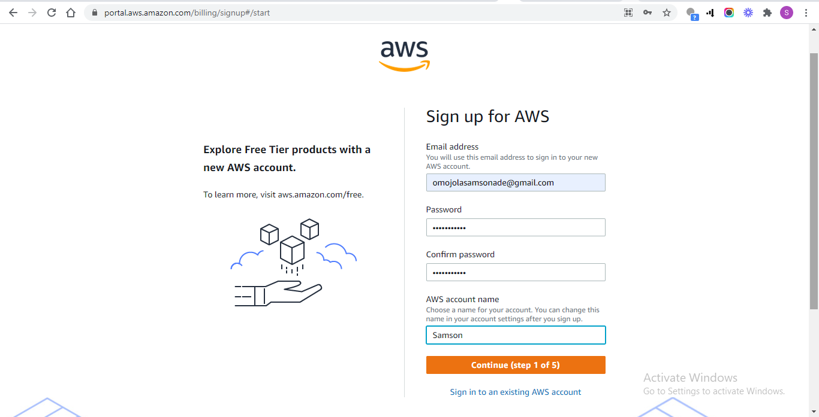Sign in to an existing AWS account
This screenshot has height=417, width=819.
click(515, 392)
